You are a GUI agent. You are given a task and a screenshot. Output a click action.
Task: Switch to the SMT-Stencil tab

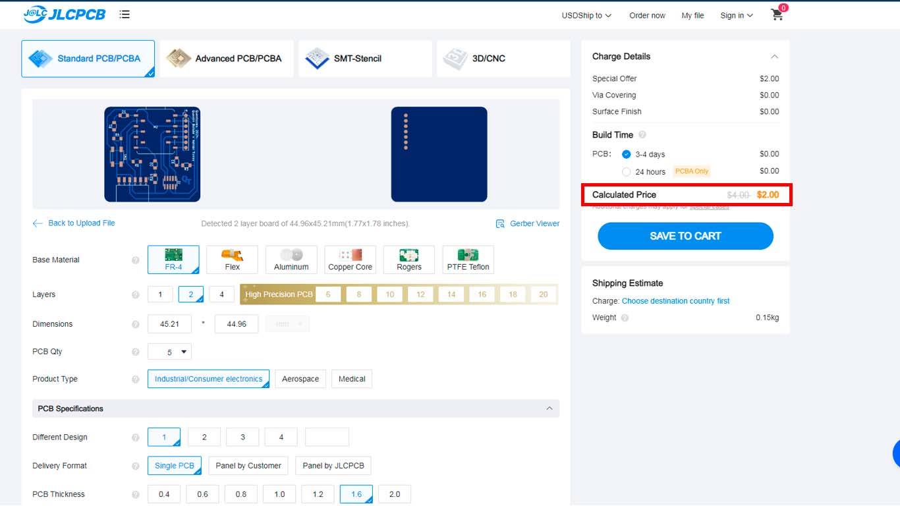pyautogui.click(x=365, y=59)
